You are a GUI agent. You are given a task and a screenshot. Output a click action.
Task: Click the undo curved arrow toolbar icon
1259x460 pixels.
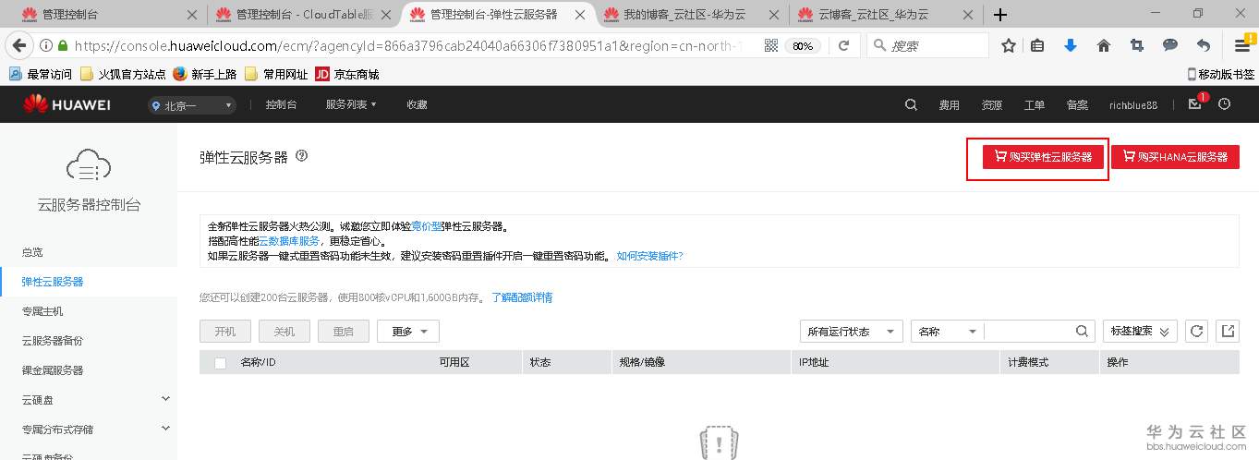(x=1203, y=45)
